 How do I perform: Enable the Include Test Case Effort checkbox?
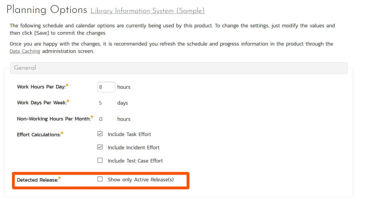click(x=100, y=160)
